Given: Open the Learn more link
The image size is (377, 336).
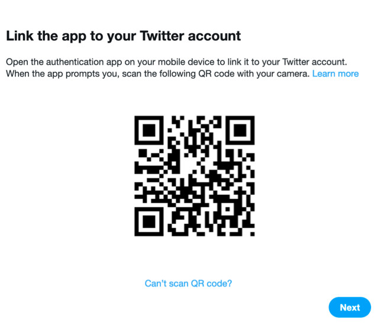Looking at the screenshot, I should point(335,73).
